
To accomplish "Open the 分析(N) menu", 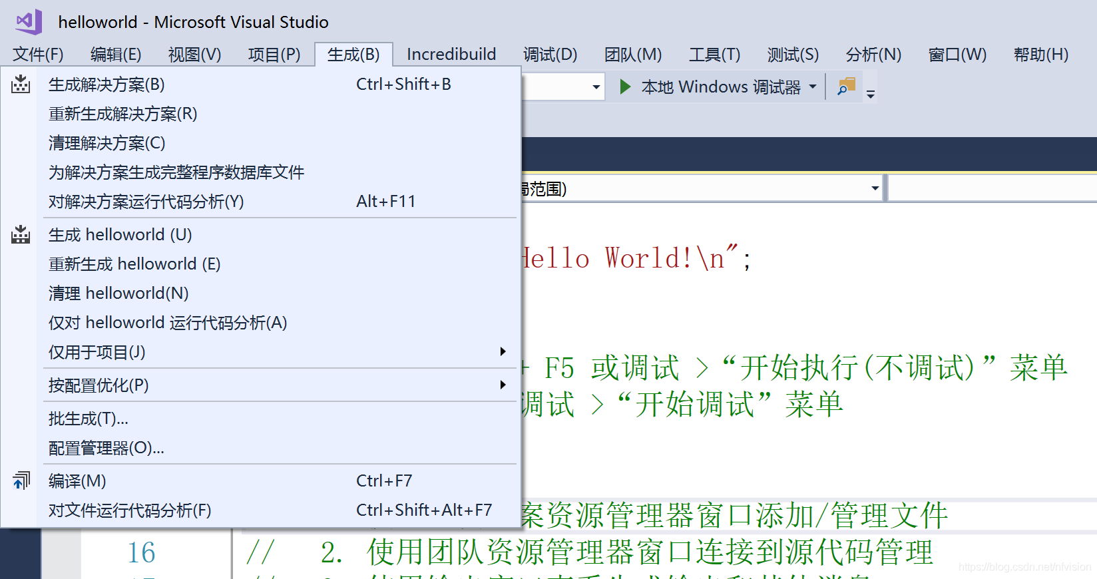I will (x=873, y=55).
